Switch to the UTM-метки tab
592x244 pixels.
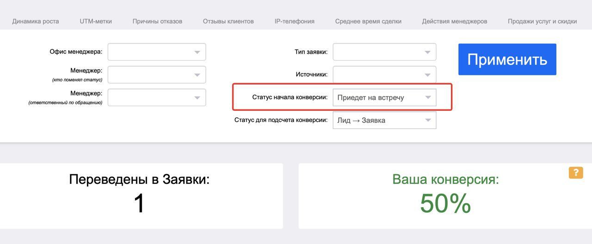(96, 21)
